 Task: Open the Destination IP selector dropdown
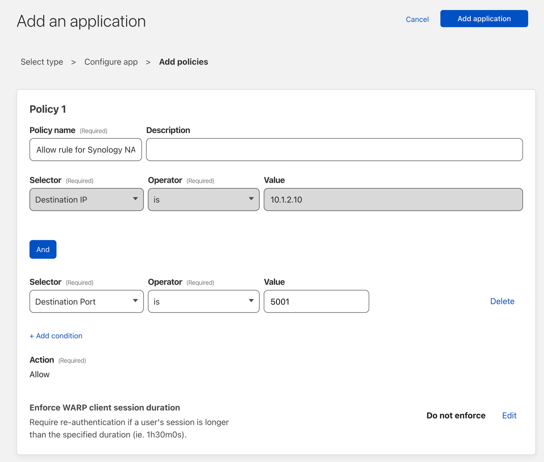(x=86, y=200)
